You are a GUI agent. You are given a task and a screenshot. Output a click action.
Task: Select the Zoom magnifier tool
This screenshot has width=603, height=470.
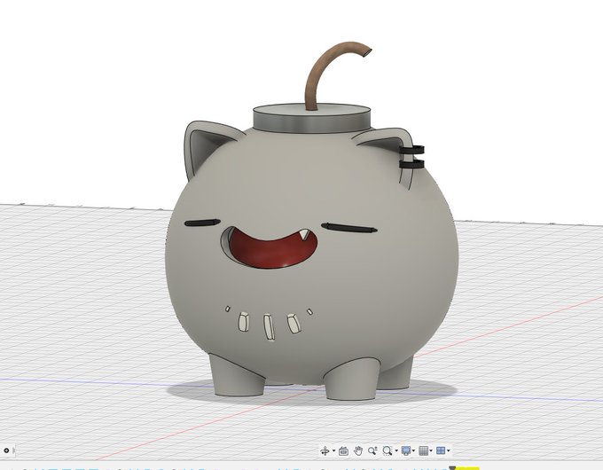[372, 450]
